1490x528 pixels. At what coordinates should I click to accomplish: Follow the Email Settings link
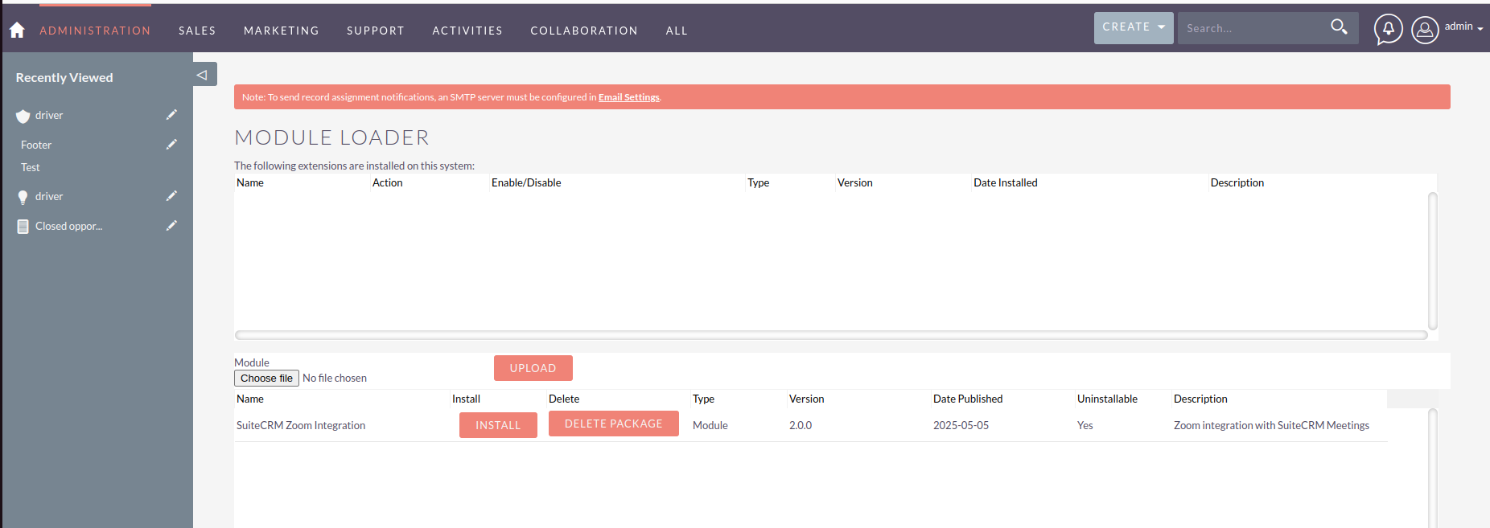click(629, 97)
